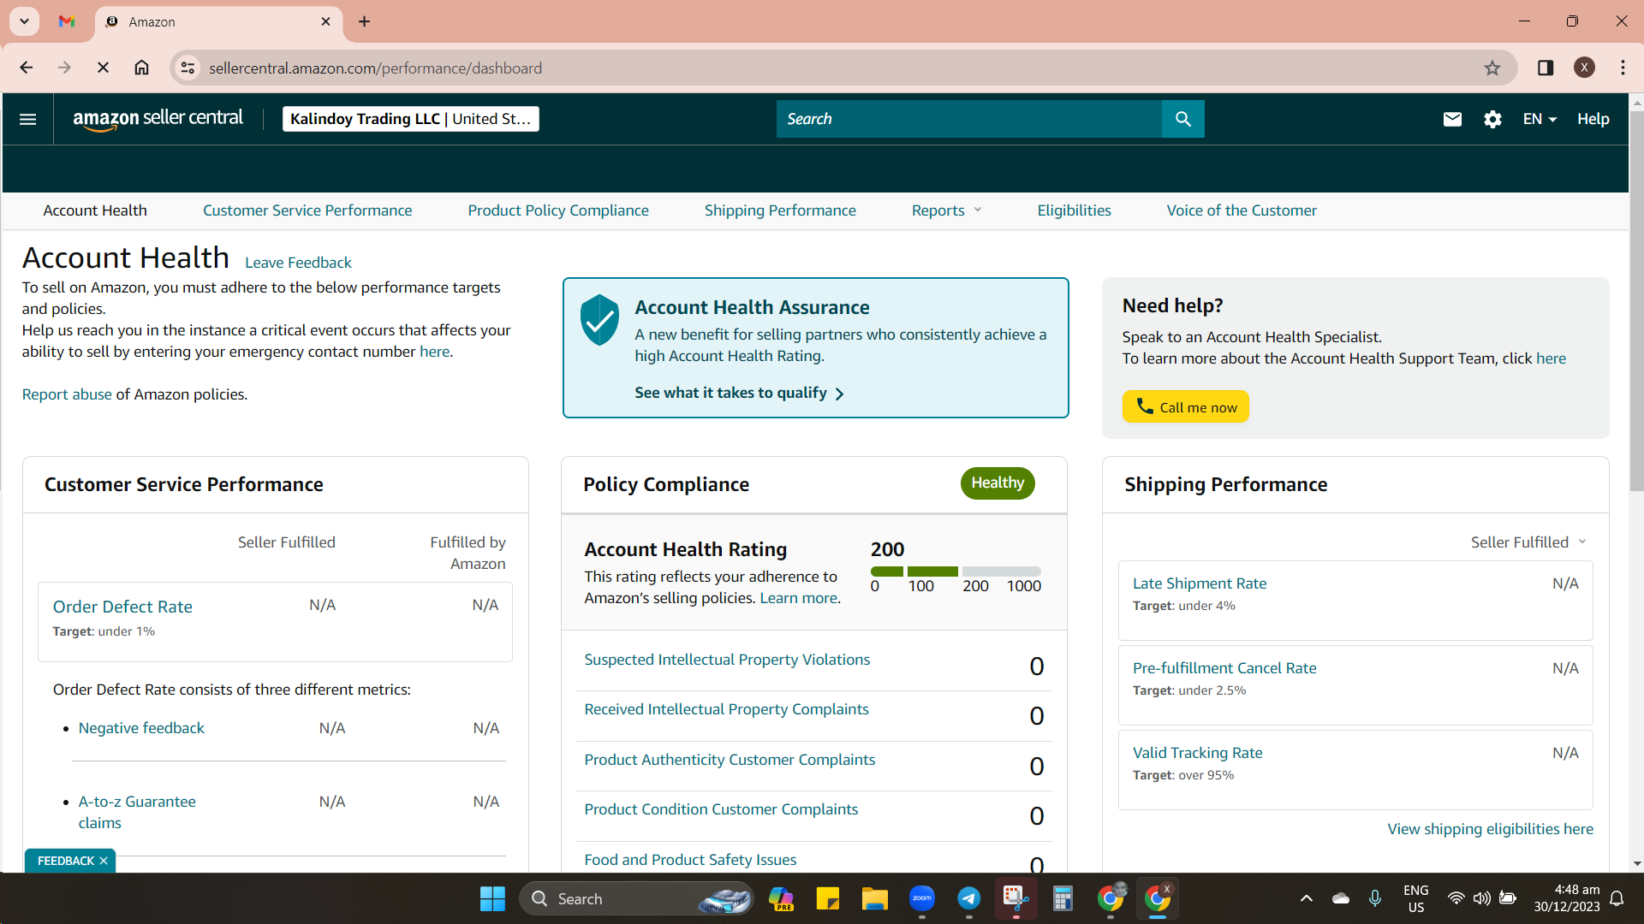Click Learn more about Account Health Rating
The height and width of the screenshot is (924, 1644).
pyautogui.click(x=799, y=598)
